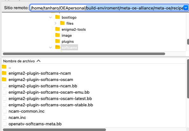Select enigma2-plugin-softcams-oscam-stable.bb file
Screen dimensions: 189x131
click(51, 105)
